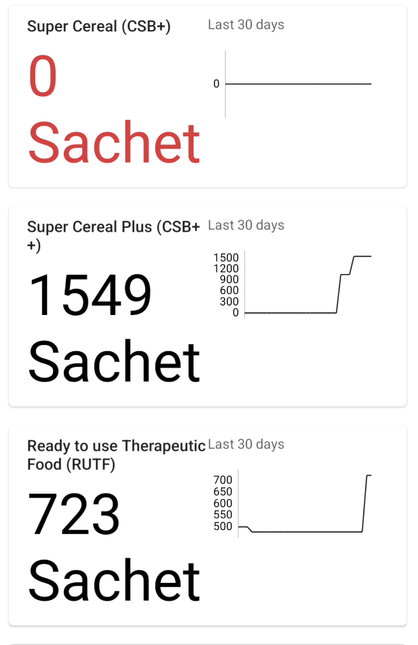Select Last 30 days on Super Cereal (CSB+) card
The height and width of the screenshot is (645, 418).
[x=246, y=25]
